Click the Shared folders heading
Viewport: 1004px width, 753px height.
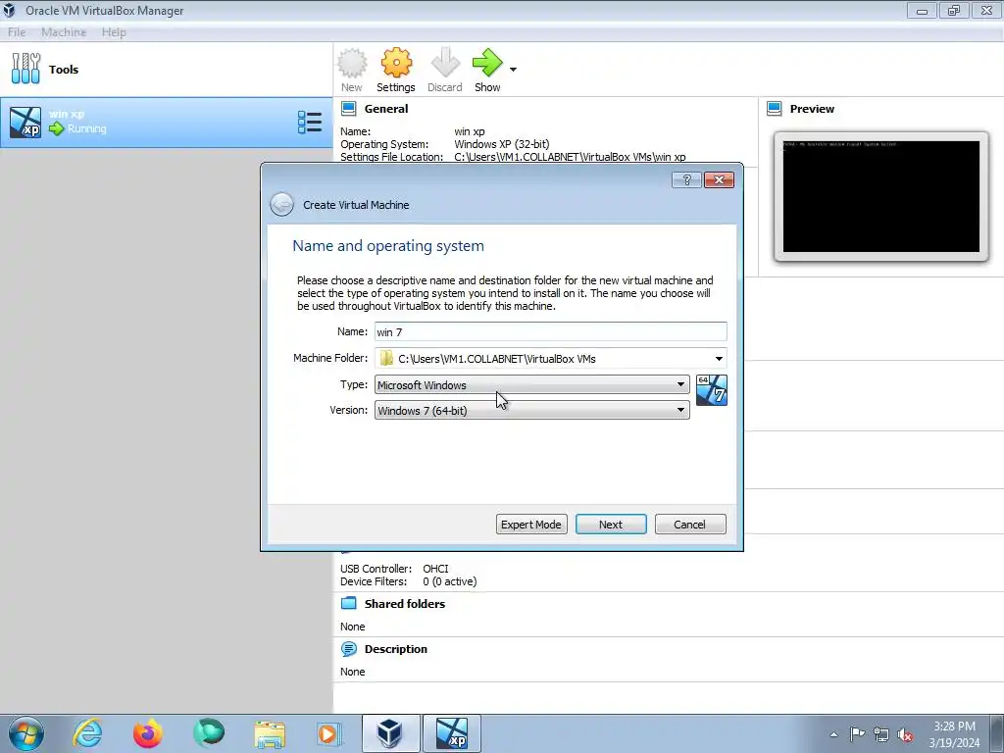(x=405, y=604)
